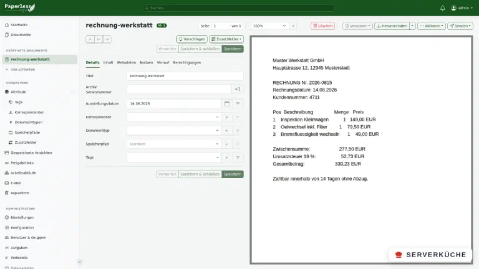Click top Speichern & schließen button
The height and width of the screenshot is (269, 479).
click(x=200, y=49)
